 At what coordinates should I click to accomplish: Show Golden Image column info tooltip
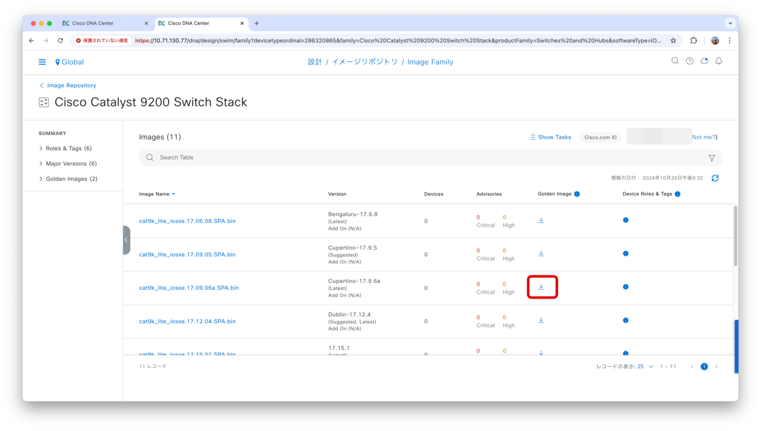click(x=577, y=194)
